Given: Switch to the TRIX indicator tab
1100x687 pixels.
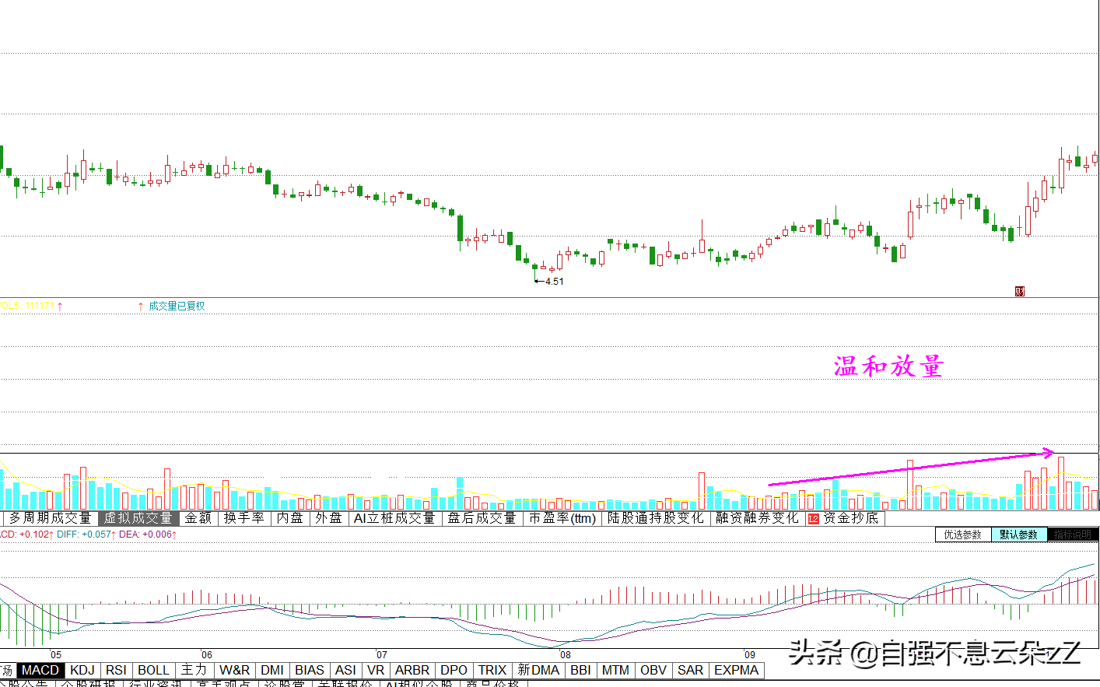Looking at the screenshot, I should [x=492, y=670].
